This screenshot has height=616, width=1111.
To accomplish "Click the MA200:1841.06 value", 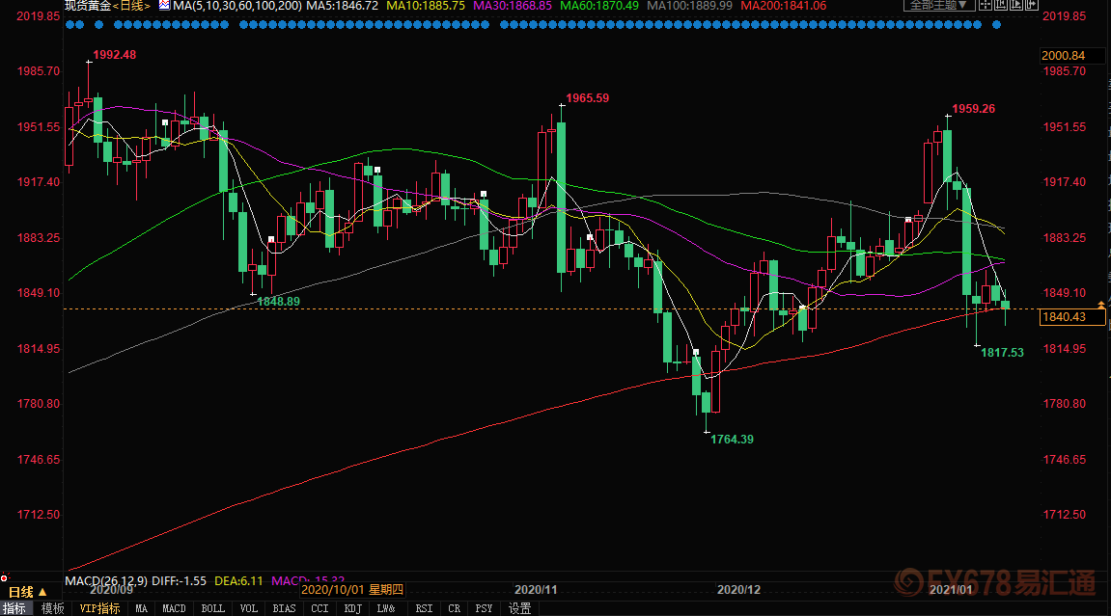I will (784, 5).
